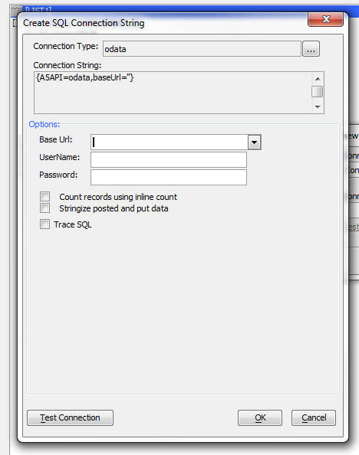Click the ellipsis button beside Connection Type
The height and width of the screenshot is (455, 359).
(311, 49)
